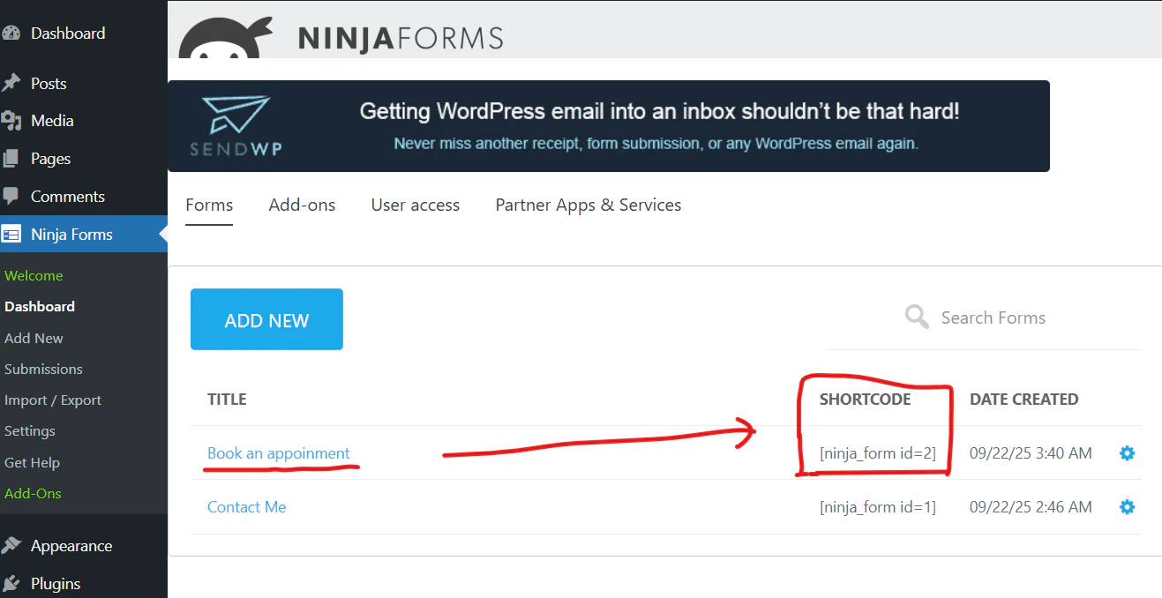This screenshot has height=598, width=1162.
Task: Open the Media menu item
Action: click(52, 121)
